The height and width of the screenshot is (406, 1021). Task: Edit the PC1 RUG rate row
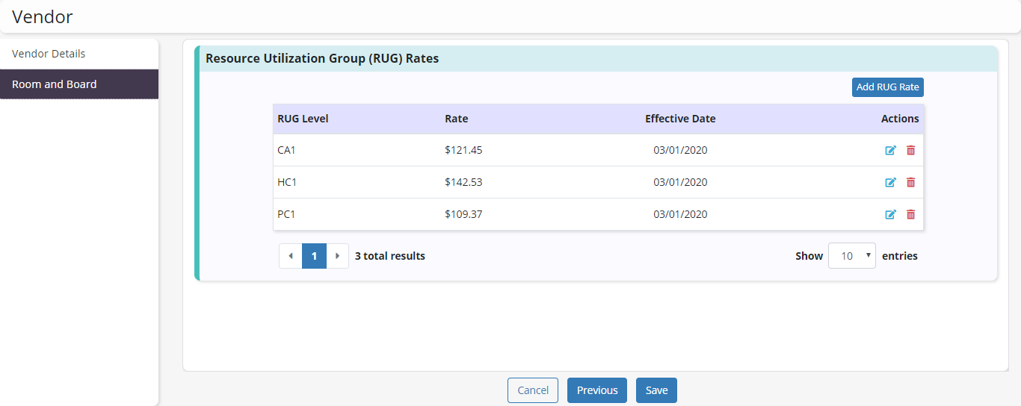tap(890, 214)
